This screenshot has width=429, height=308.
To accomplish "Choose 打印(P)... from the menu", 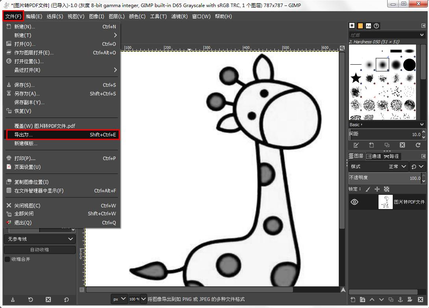I will point(62,159).
